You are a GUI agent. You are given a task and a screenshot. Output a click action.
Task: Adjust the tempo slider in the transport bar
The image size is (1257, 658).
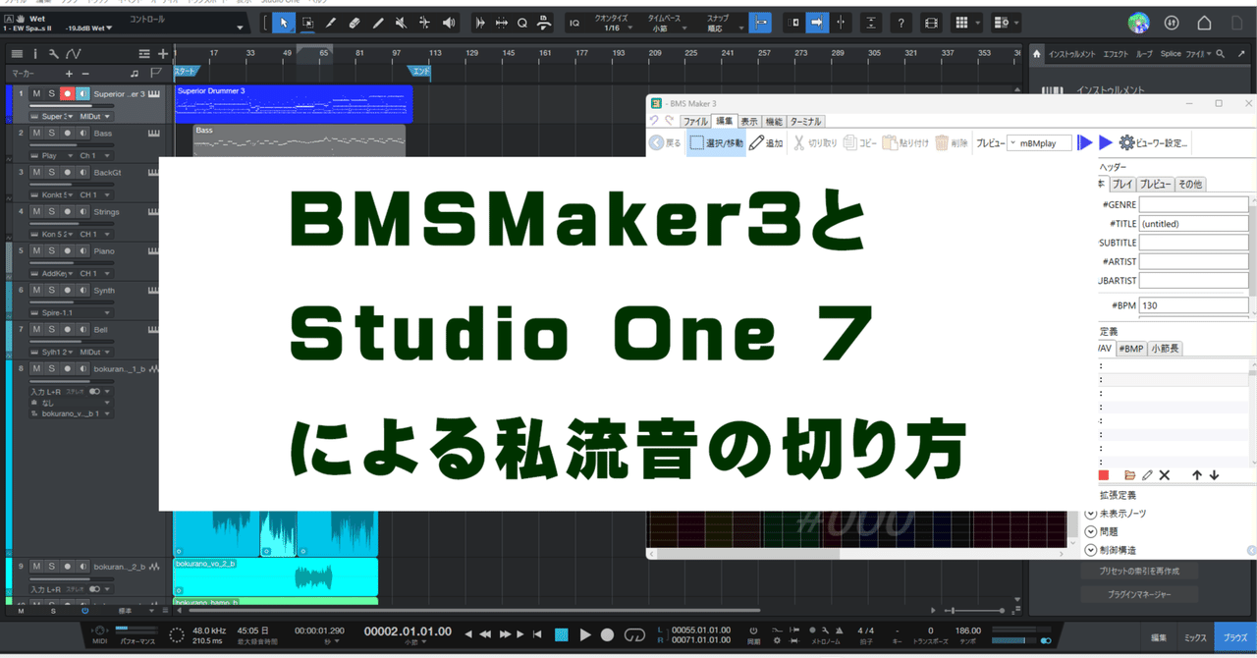[x=1009, y=640]
